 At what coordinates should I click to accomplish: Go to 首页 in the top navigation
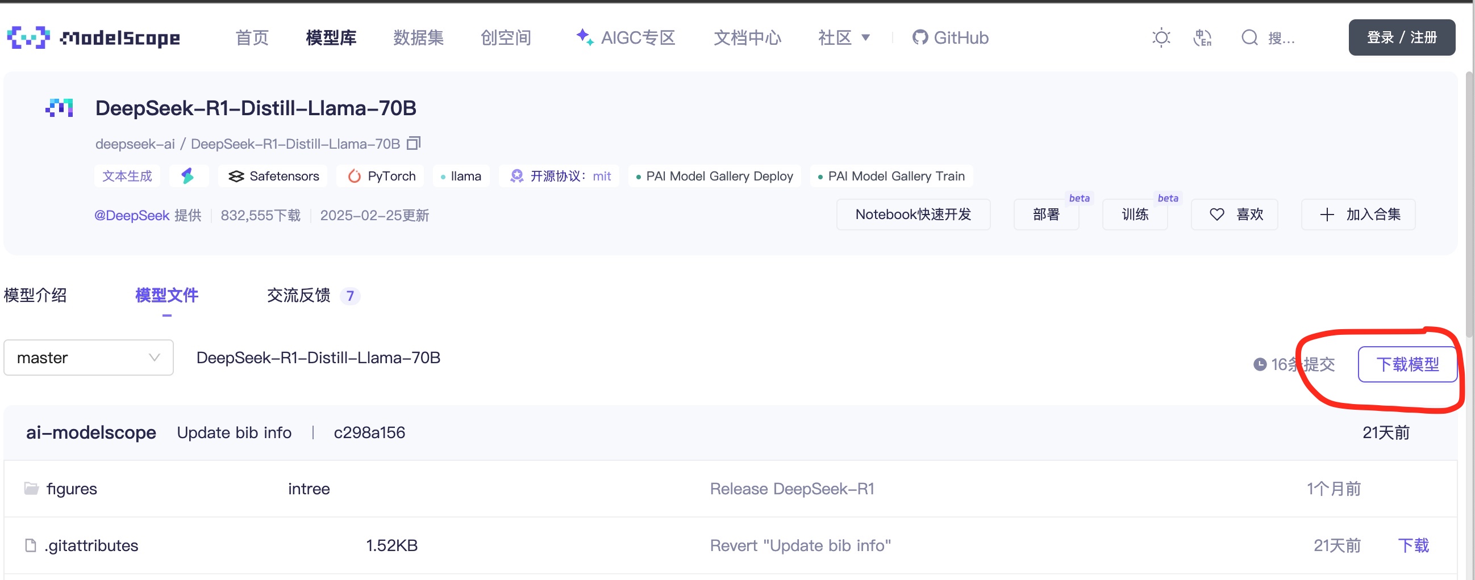click(x=252, y=38)
